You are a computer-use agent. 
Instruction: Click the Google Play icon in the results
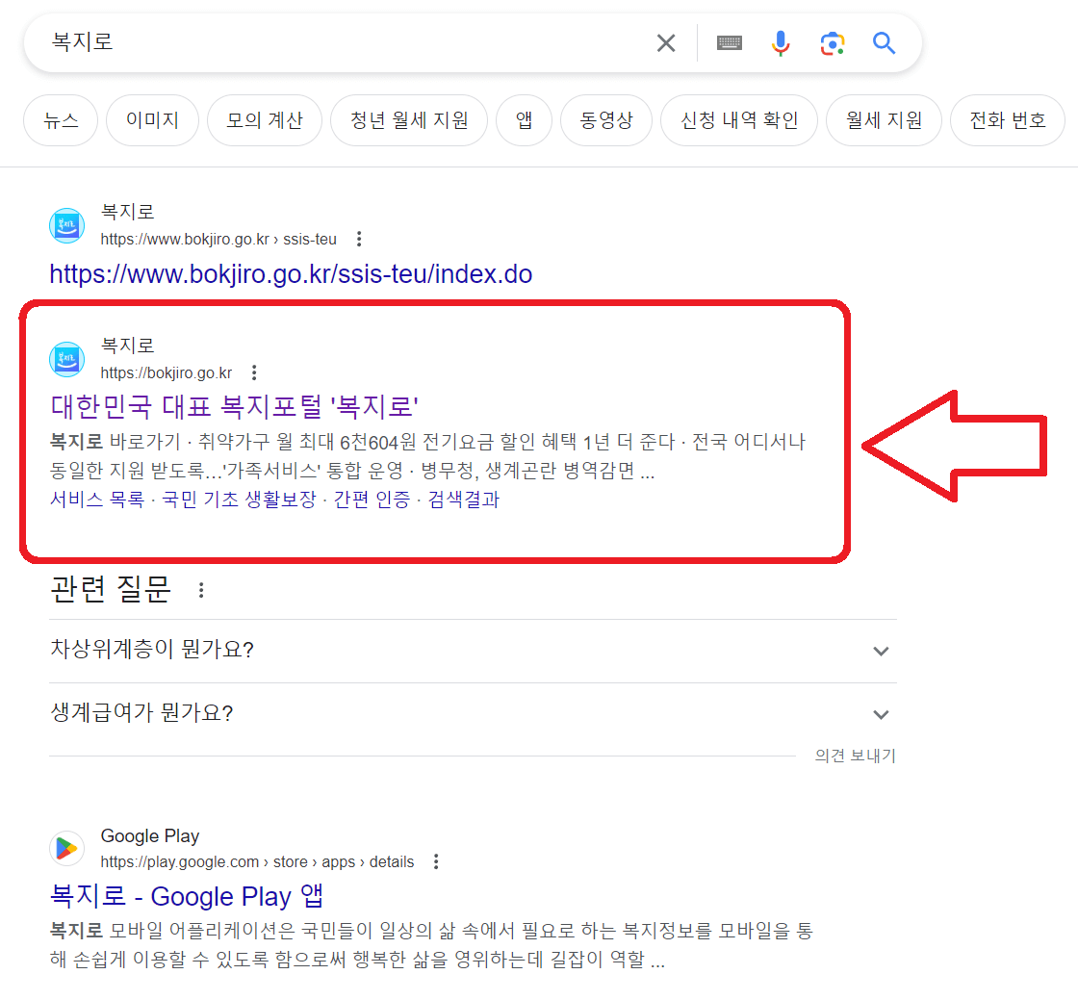66,848
